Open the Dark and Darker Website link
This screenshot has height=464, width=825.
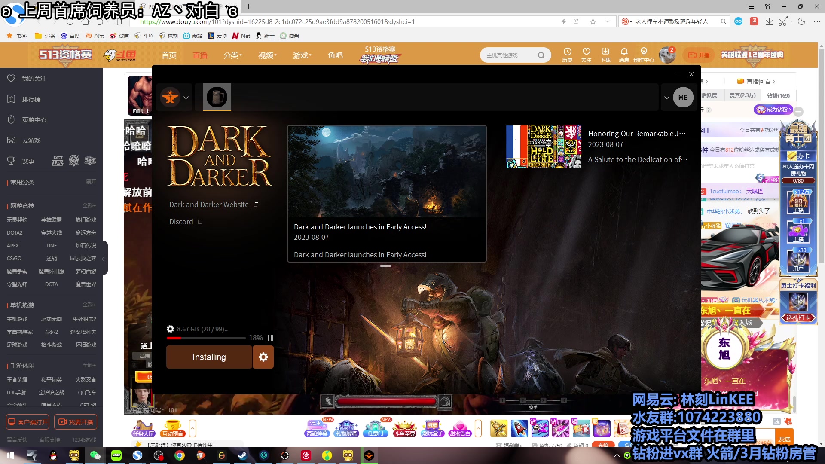click(x=214, y=205)
